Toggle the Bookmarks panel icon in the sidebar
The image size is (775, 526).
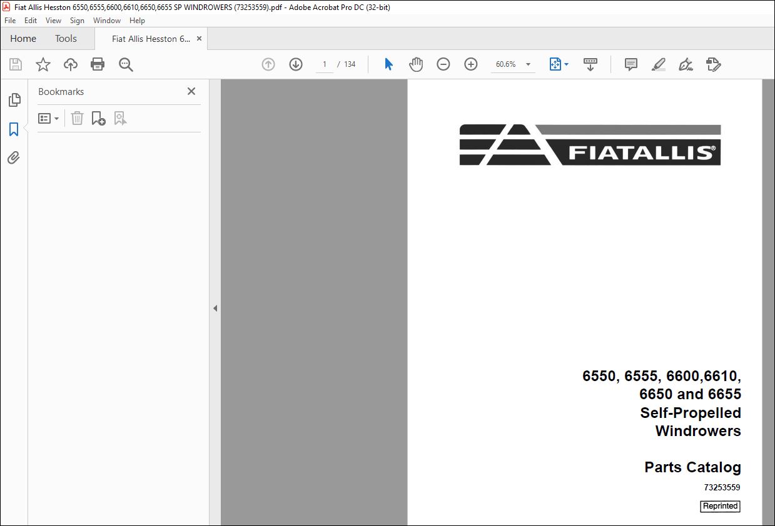click(x=14, y=129)
